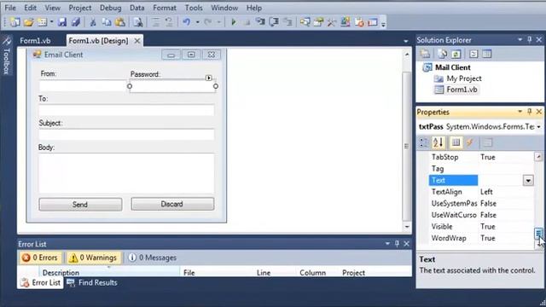546x307 pixels.
Task: Open the File menu
Action: [10, 8]
